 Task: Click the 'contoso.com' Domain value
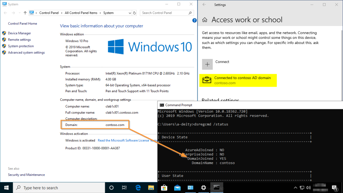[115, 125]
